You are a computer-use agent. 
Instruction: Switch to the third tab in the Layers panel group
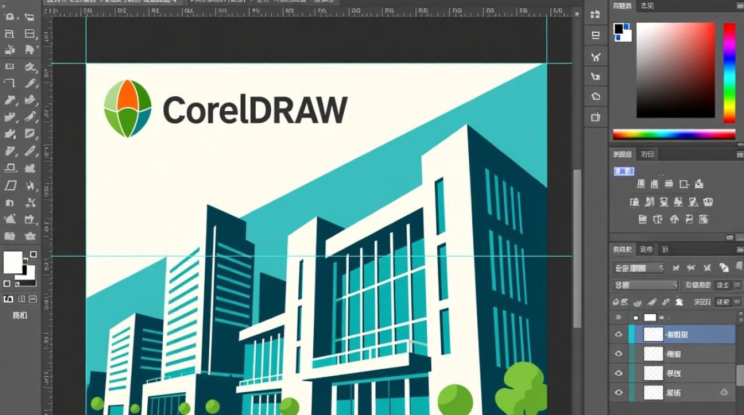click(x=665, y=250)
